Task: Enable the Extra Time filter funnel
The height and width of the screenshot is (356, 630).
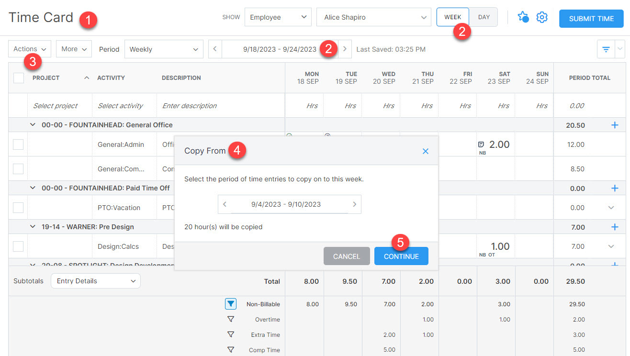Action: (231, 334)
